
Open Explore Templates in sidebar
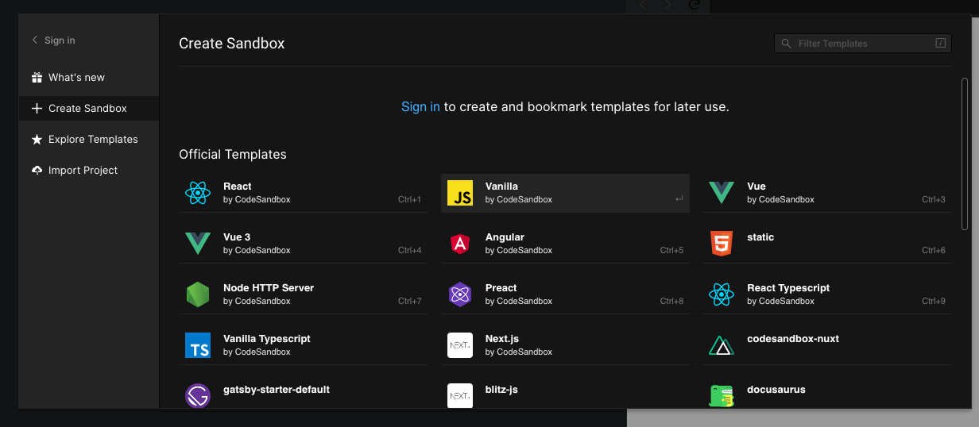(93, 140)
